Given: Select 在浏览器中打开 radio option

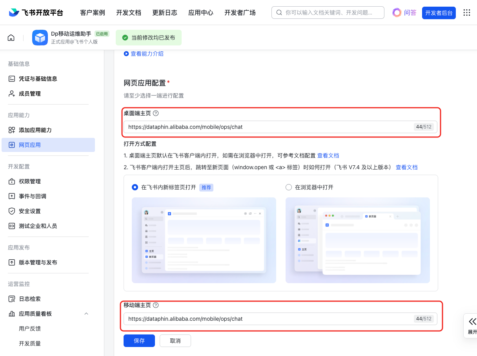Looking at the screenshot, I should [289, 187].
